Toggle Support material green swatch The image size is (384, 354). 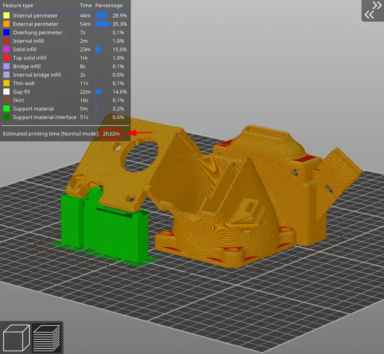6,108
